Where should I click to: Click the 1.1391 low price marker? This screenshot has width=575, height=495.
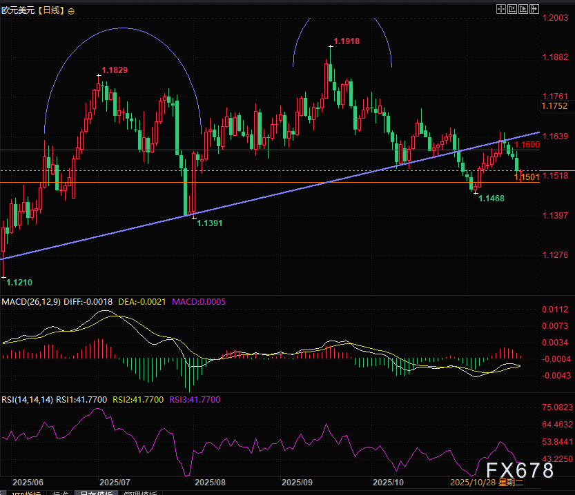click(210, 223)
